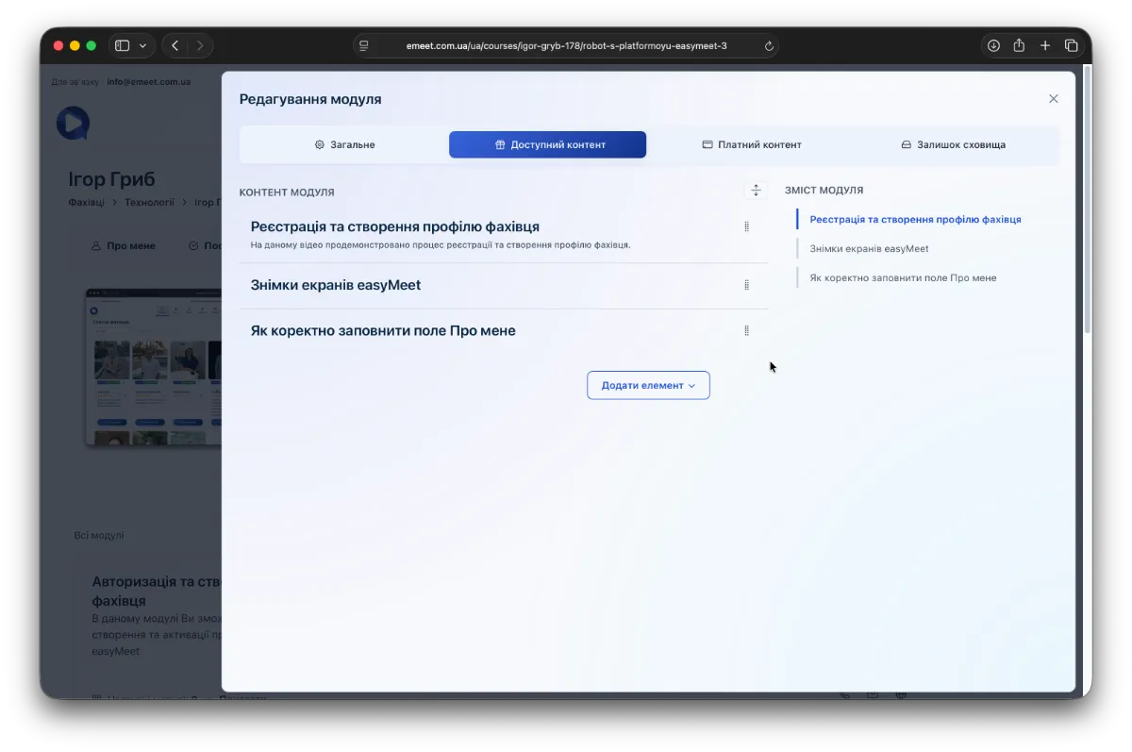Screen dimensions: 1132x752
Task: Jump to Як коректно заповнити поле Про мене
Action: pyautogui.click(x=903, y=278)
